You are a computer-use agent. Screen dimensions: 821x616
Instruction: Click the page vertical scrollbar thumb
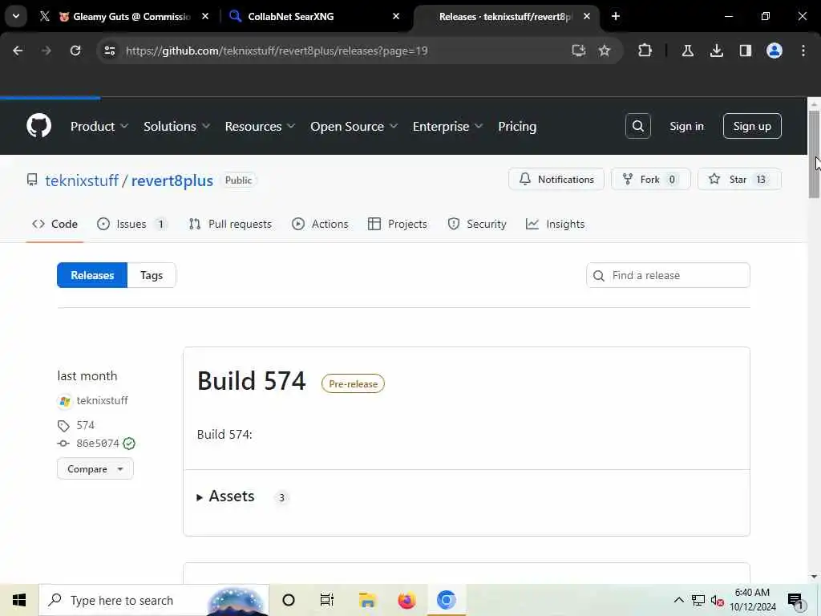814,155
